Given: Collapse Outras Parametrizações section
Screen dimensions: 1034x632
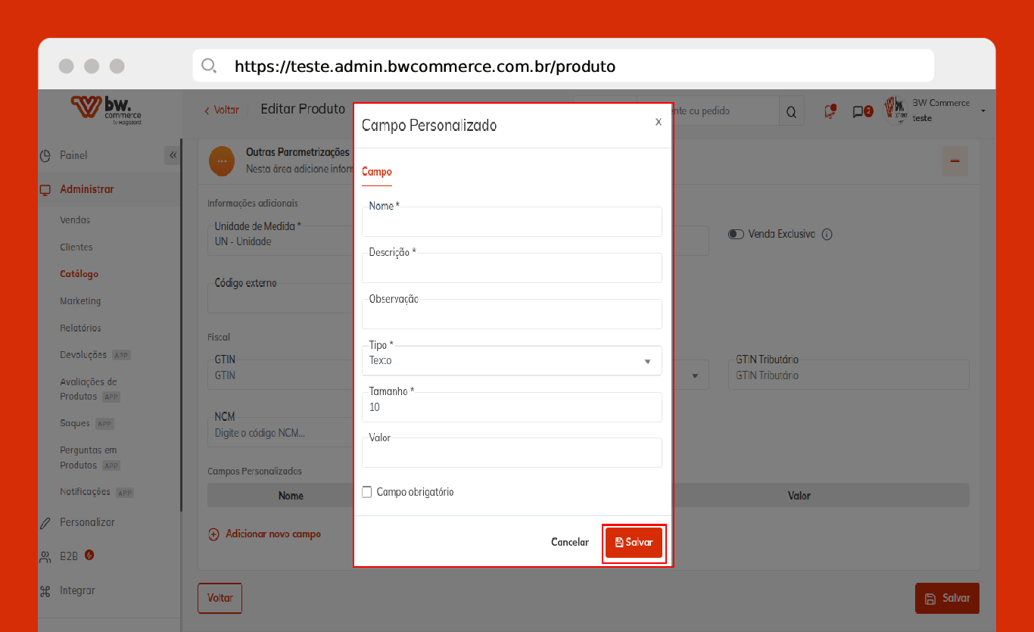Looking at the screenshot, I should pyautogui.click(x=955, y=161).
